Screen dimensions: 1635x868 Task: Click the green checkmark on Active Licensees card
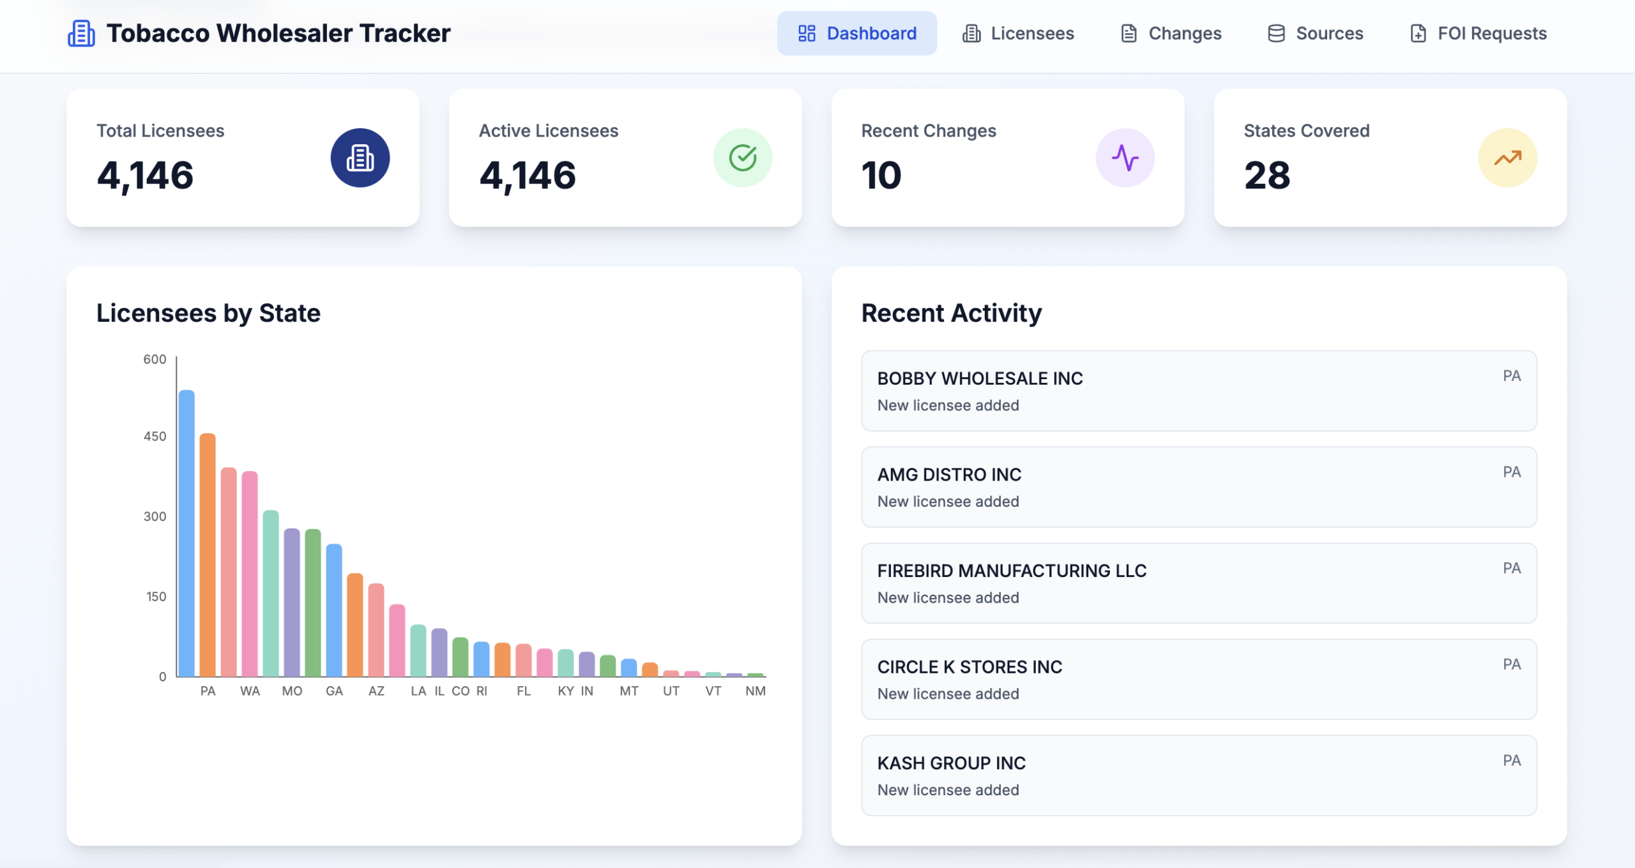point(742,158)
